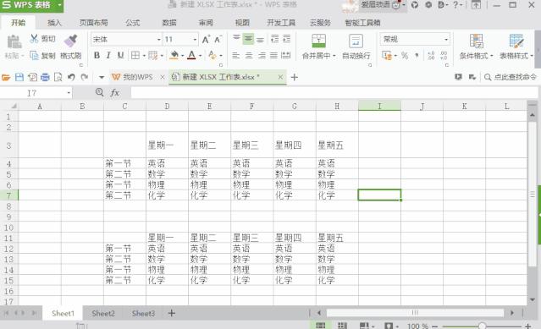
Task: Click the zoom magnifier beside fx
Action: (x=99, y=92)
